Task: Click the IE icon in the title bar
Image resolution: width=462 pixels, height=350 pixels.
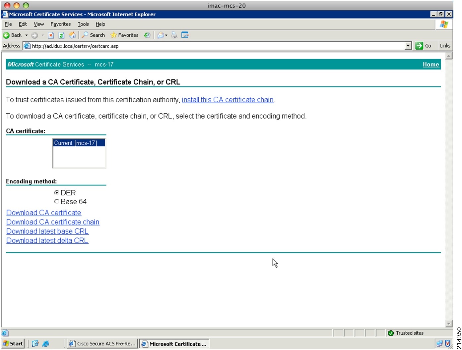Action: pos(5,14)
